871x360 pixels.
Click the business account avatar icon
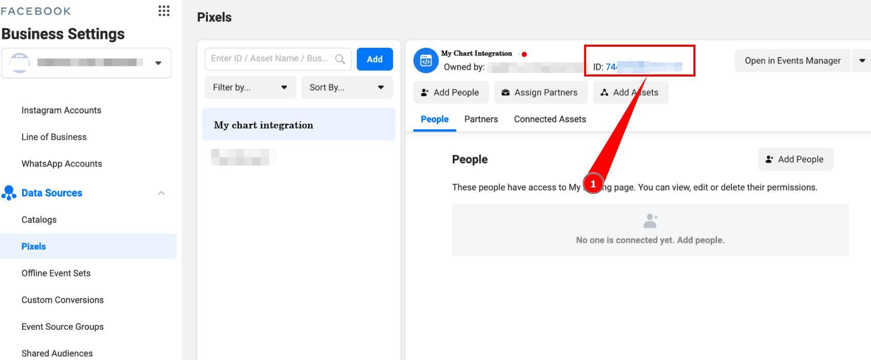20,63
